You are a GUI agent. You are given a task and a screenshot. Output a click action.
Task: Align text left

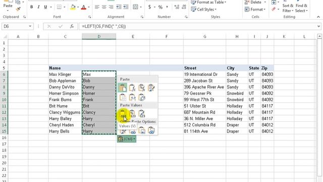97,7
